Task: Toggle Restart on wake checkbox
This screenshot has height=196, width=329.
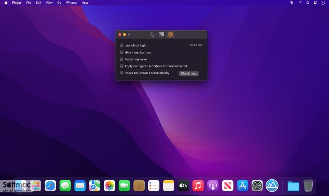Action: coord(122,59)
